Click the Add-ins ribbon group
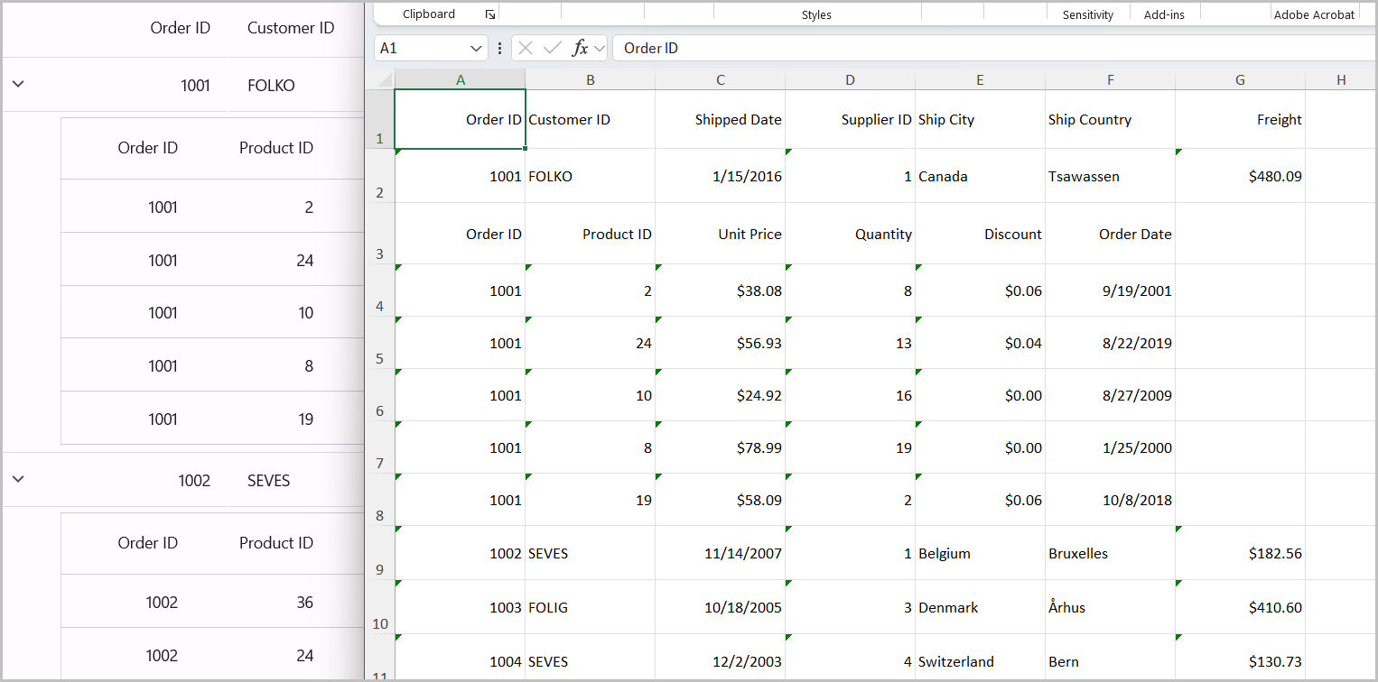The width and height of the screenshot is (1378, 682). point(1165,14)
